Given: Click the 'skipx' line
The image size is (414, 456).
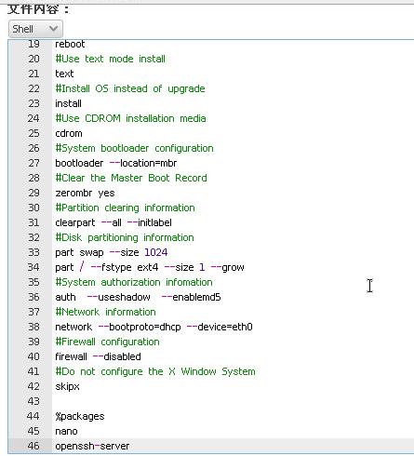Looking at the screenshot, I should [67, 386].
